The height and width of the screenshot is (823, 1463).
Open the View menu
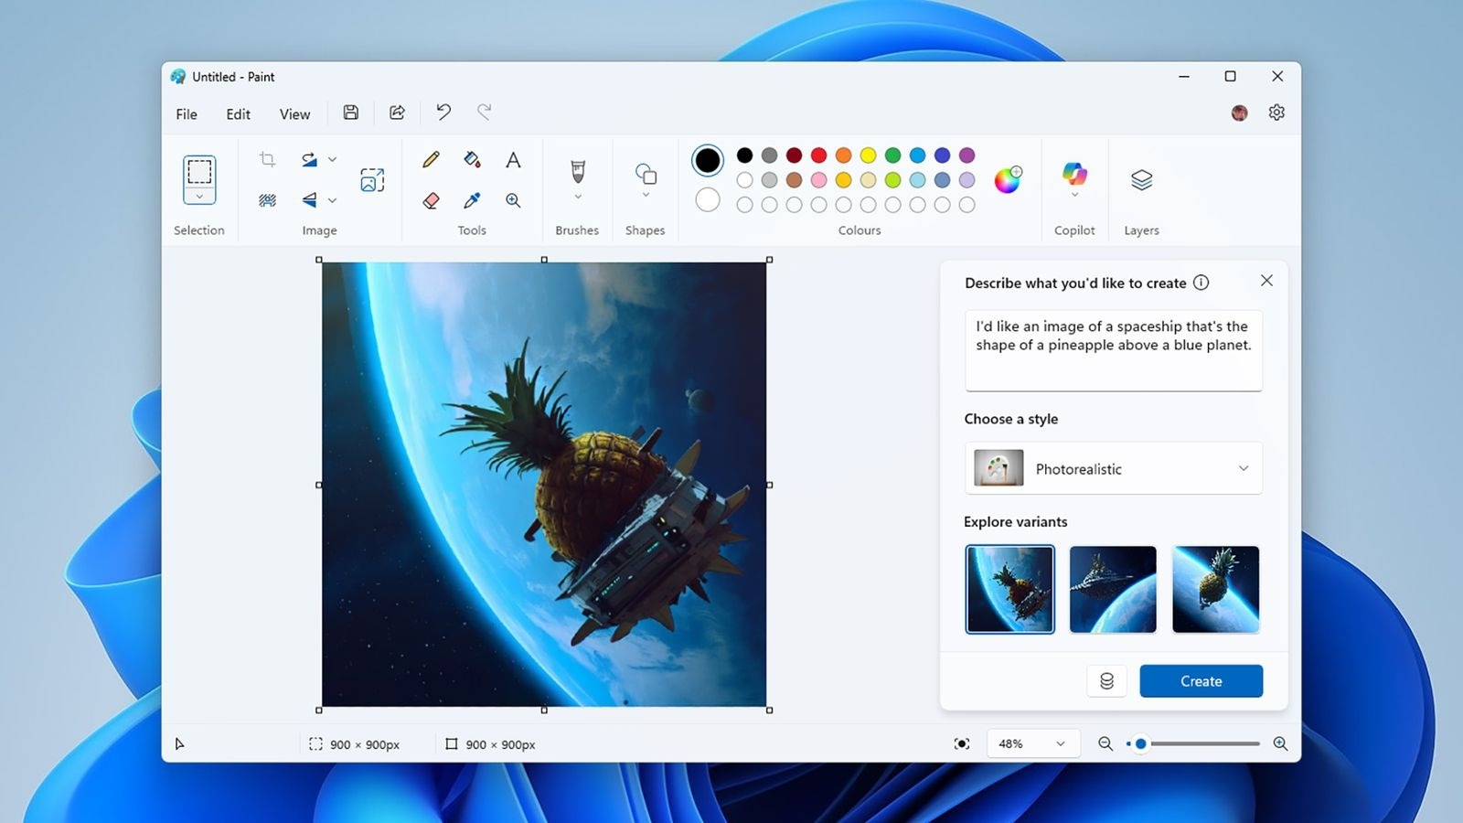pyautogui.click(x=294, y=114)
